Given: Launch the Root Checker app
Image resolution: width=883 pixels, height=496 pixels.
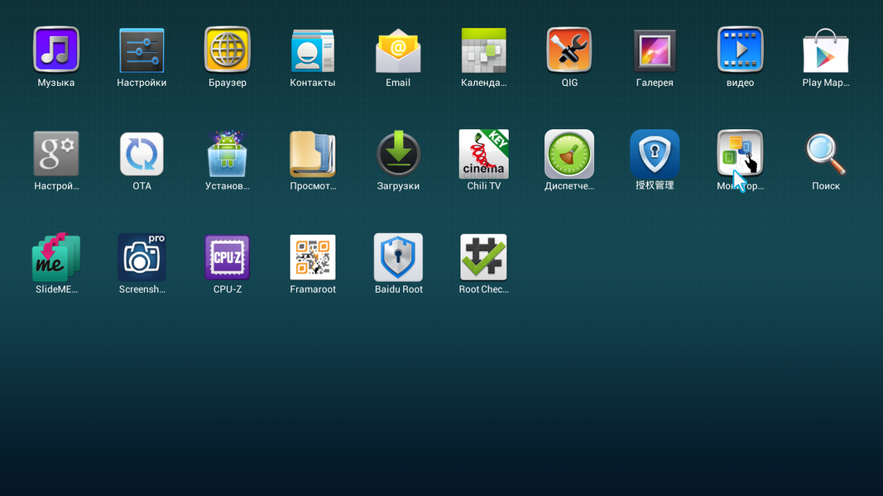Looking at the screenshot, I should [484, 258].
